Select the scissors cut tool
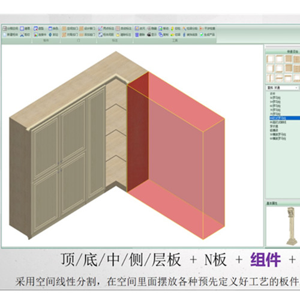The image size is (300, 300). pyautogui.click(x=22, y=35)
